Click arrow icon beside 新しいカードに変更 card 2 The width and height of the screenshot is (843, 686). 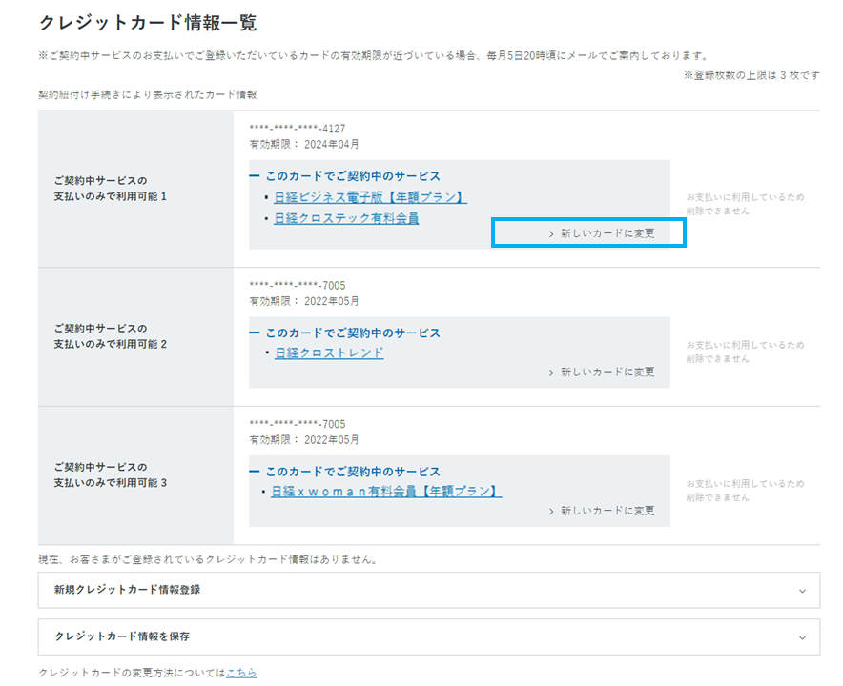[551, 373]
